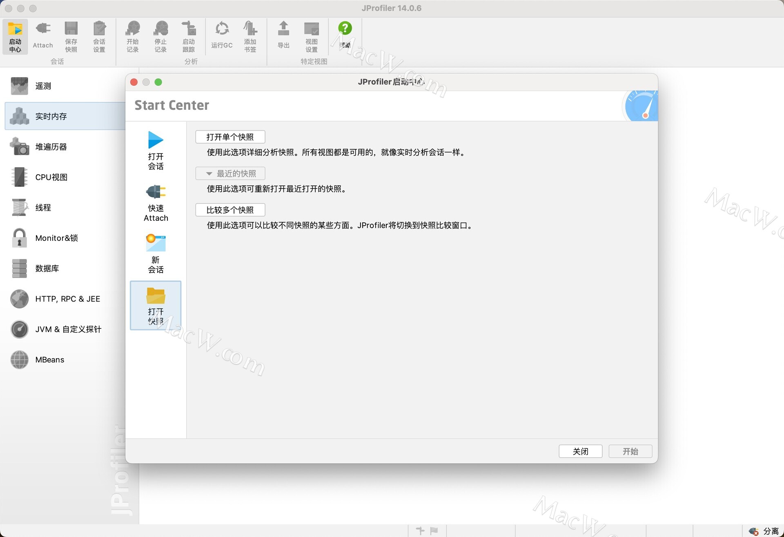The image size is (784, 537).
Task: Switch to New Session (新会话) tab
Action: tap(156, 254)
